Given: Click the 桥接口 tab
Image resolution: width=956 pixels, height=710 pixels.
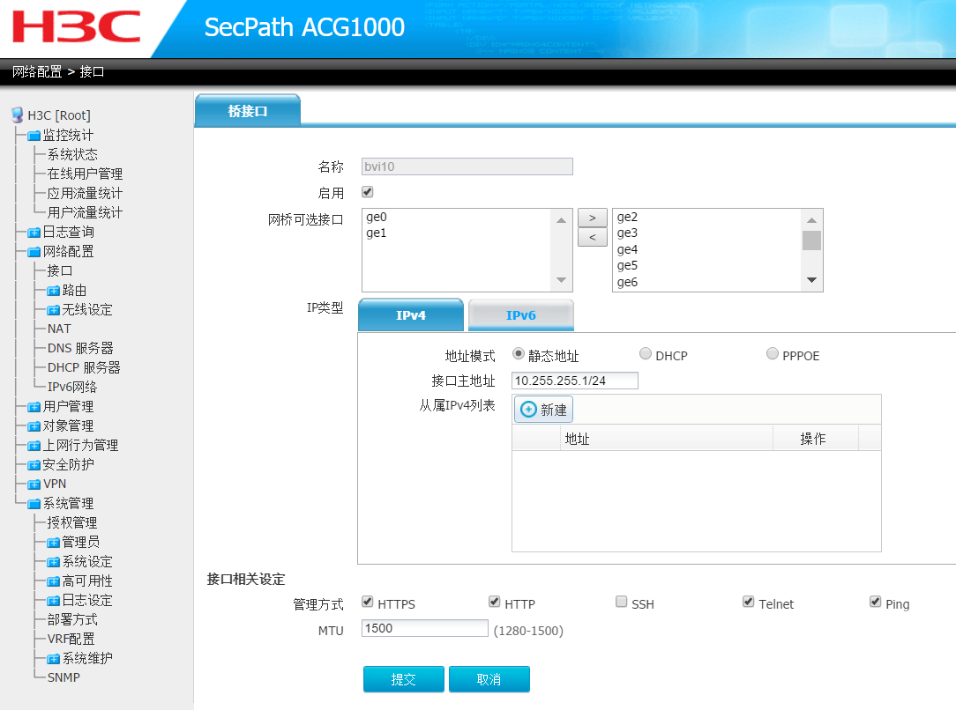Looking at the screenshot, I should [248, 111].
